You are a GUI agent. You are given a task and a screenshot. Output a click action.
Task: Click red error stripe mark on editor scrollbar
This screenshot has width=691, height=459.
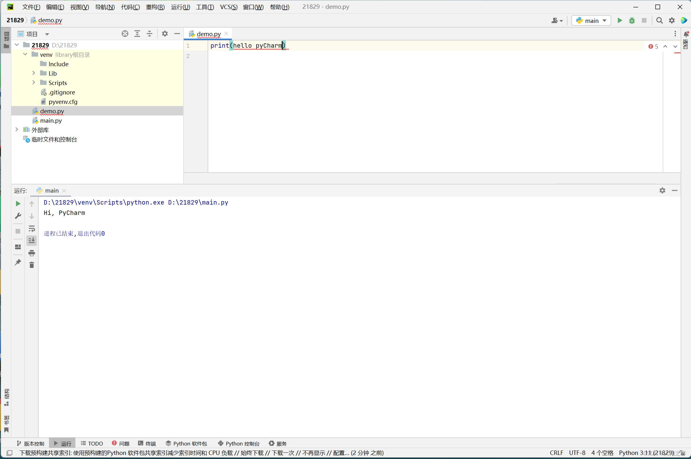pos(677,53)
